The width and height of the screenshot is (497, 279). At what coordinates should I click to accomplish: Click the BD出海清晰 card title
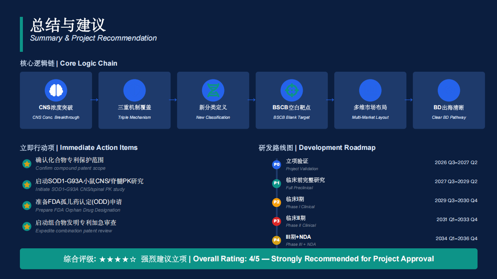[449, 108]
